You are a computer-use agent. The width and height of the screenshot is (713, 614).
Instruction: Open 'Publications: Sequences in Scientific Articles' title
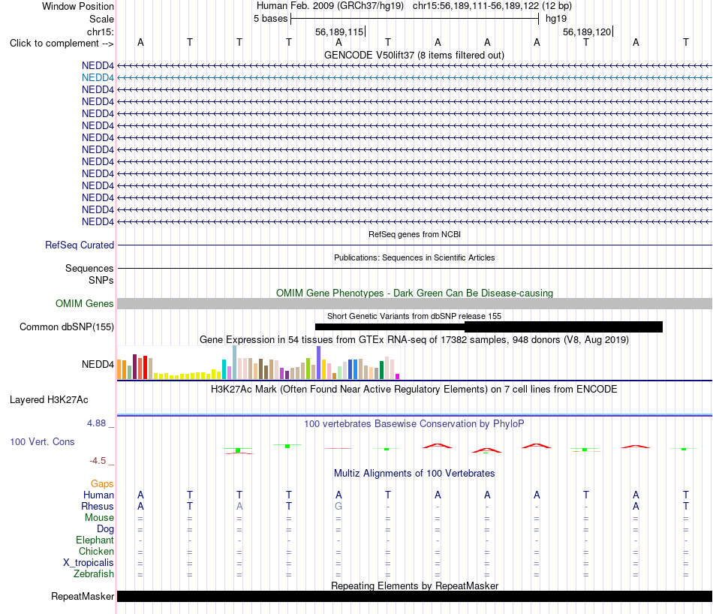(414, 257)
